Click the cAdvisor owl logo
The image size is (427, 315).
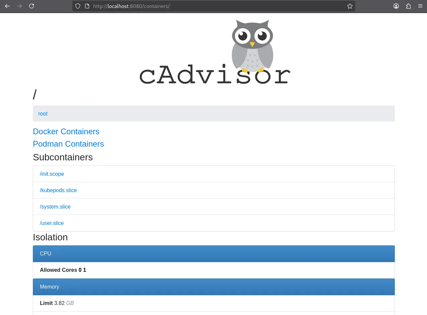215,52
